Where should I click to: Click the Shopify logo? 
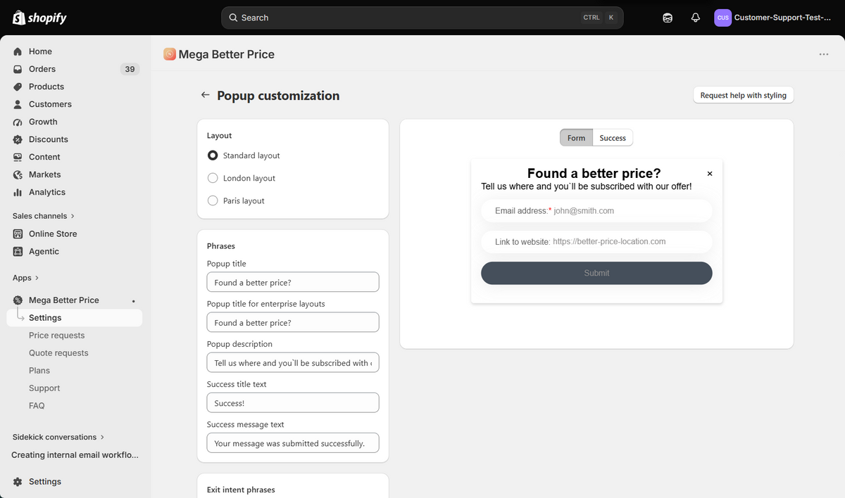point(39,18)
